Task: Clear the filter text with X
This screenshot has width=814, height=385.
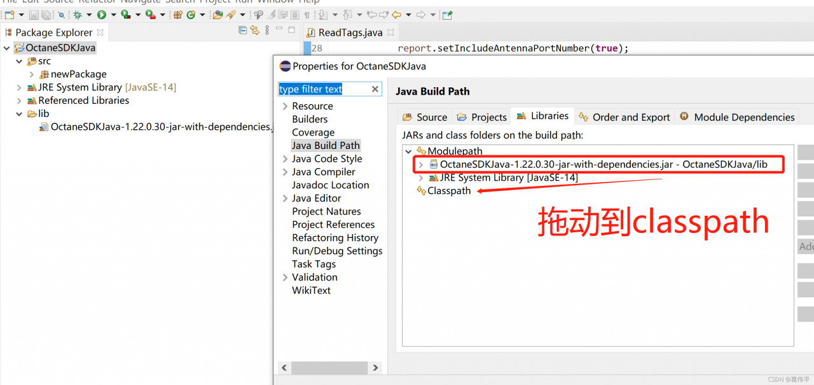Action: click(x=375, y=89)
